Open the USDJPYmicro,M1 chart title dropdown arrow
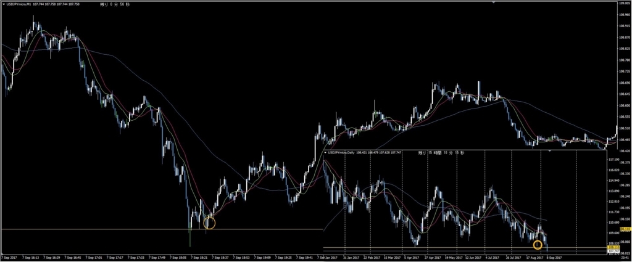This screenshot has width=632, height=262. click(x=3, y=4)
